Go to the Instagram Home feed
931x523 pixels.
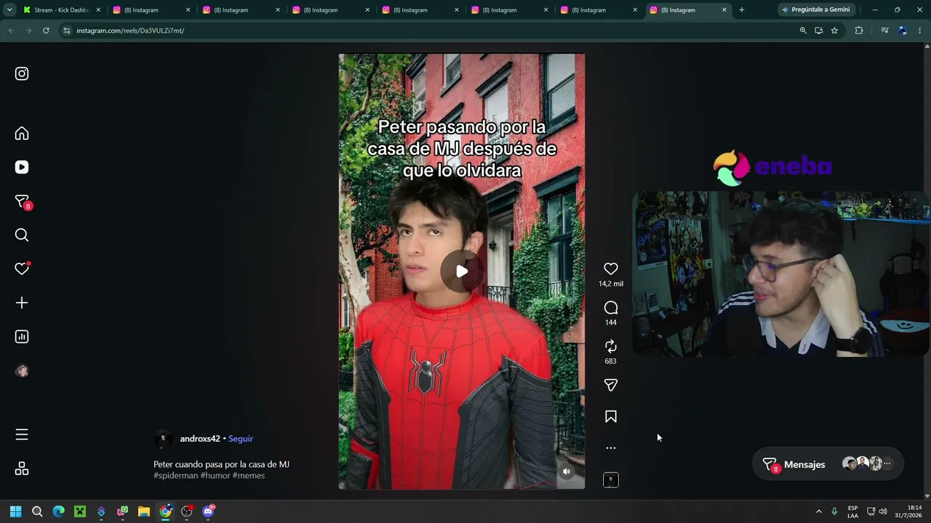(22, 134)
